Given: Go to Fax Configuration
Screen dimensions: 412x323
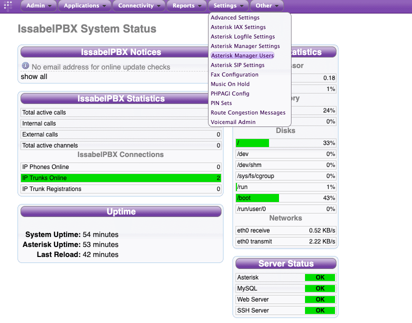Looking at the screenshot, I should 234,74.
